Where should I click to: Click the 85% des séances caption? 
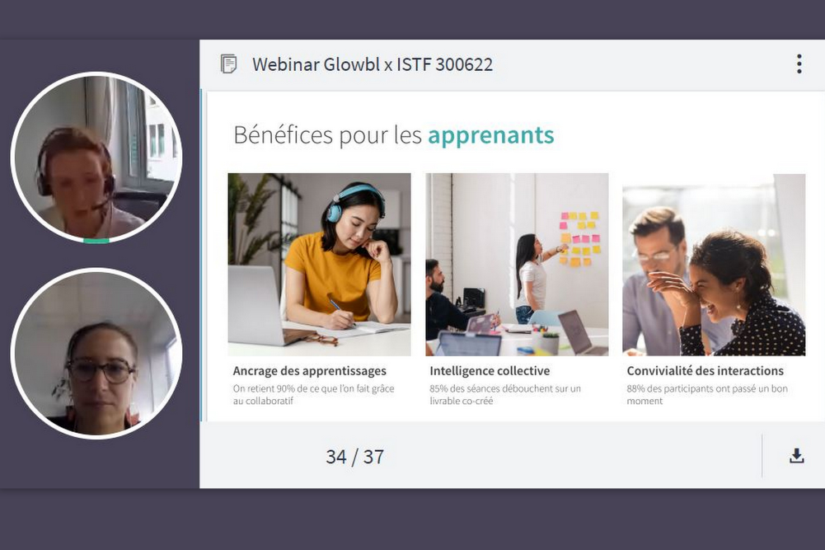505,395
